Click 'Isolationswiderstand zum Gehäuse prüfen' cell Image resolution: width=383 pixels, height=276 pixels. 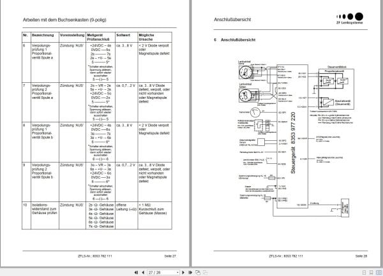coord(44,209)
